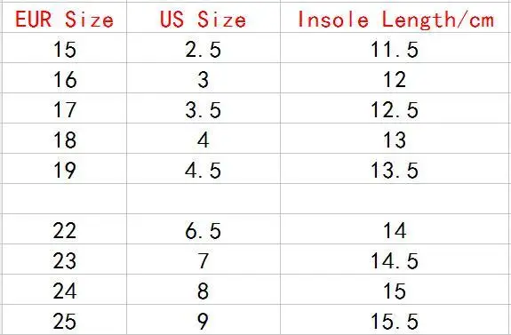Click the insole length 13 cell
The image size is (511, 335).
click(395, 138)
